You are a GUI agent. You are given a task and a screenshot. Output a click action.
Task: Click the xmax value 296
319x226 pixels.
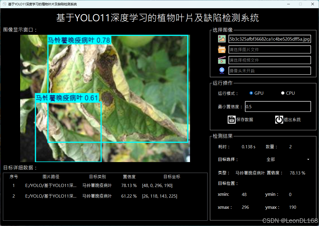245,207
